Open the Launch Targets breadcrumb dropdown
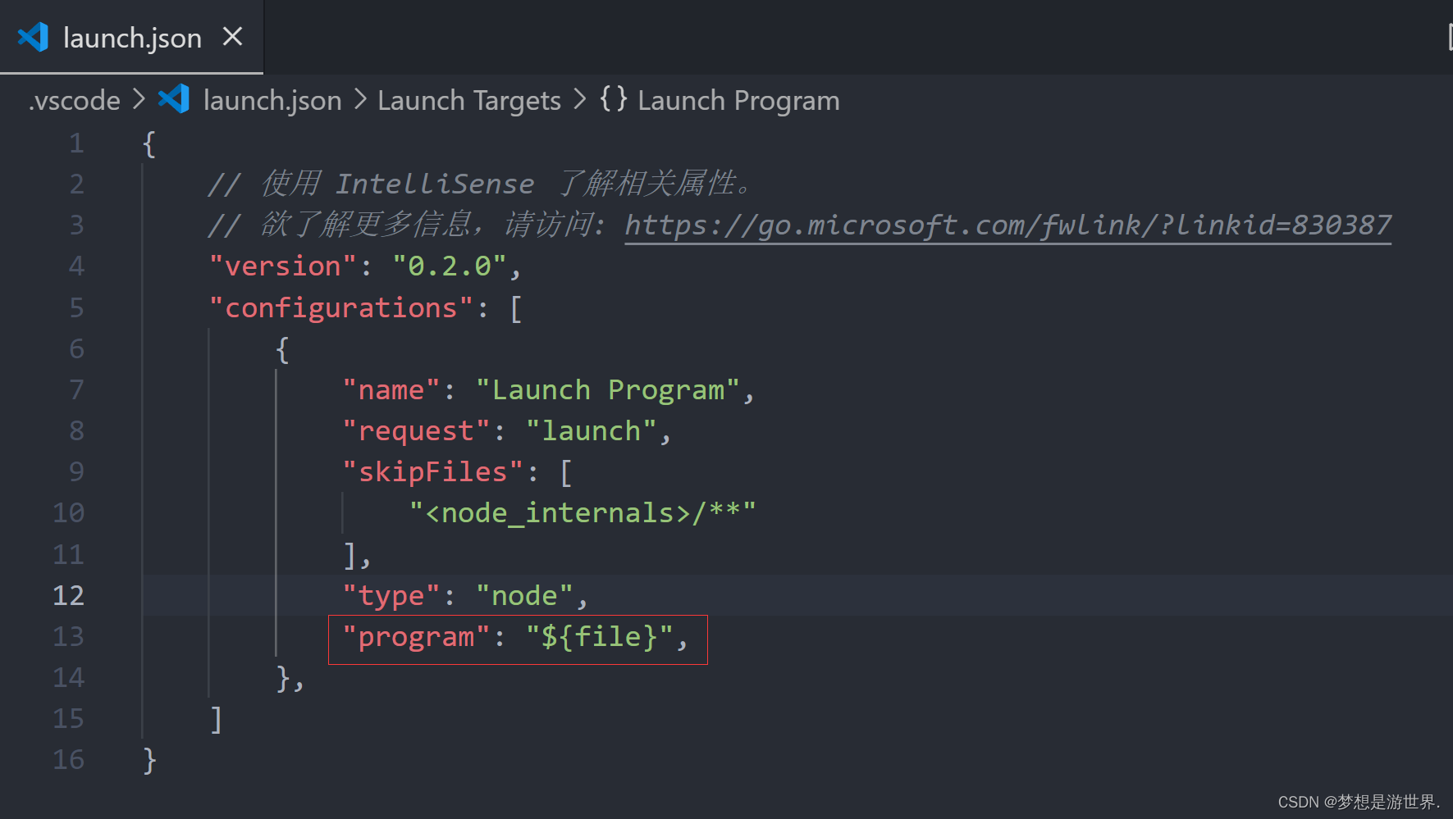The image size is (1453, 819). coord(468,99)
